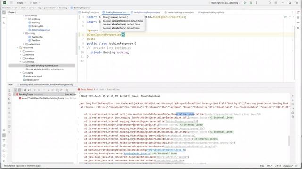Viewport: 302px width, 169px height.
Task: Click the editor vertical scrollbar
Action: pos(294,53)
